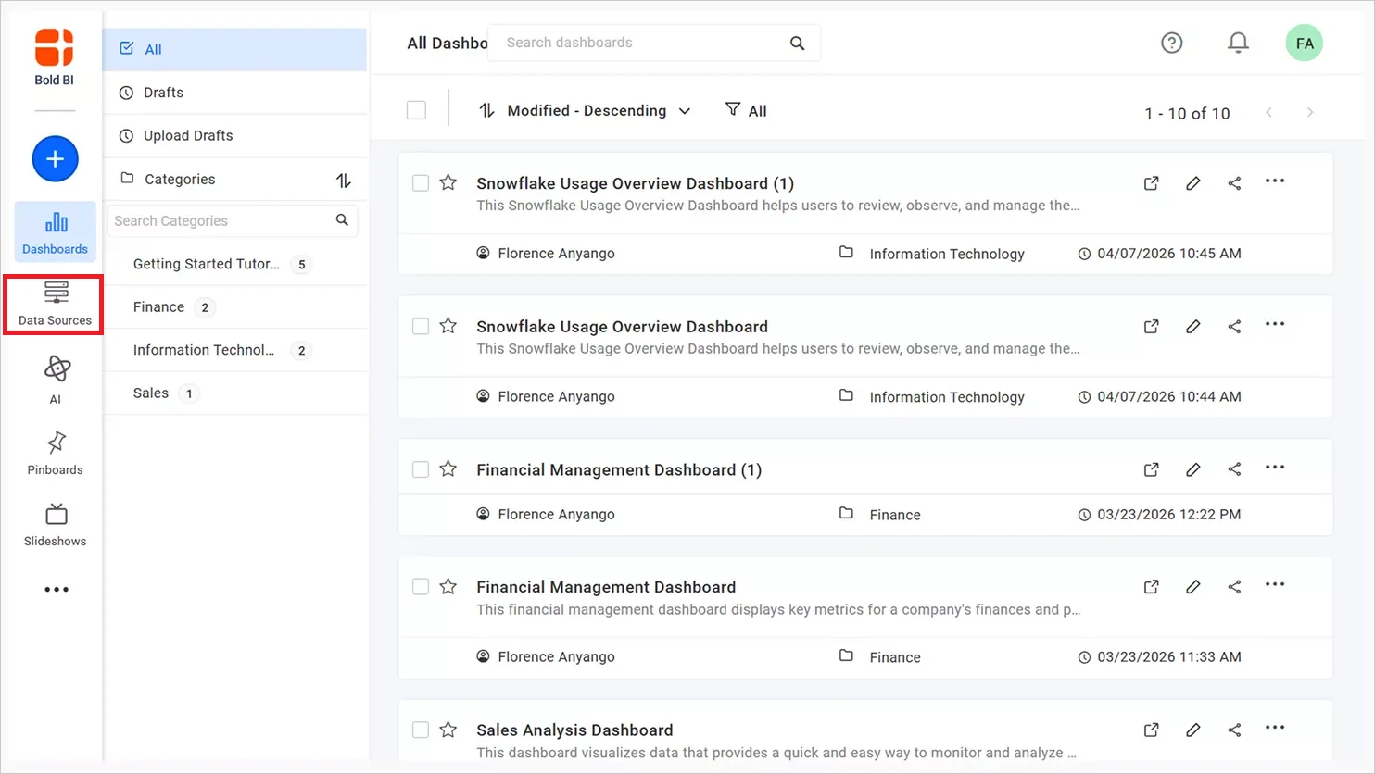Check Financial Management Dashboard (1) checkbox
The image size is (1375, 774).
point(421,469)
